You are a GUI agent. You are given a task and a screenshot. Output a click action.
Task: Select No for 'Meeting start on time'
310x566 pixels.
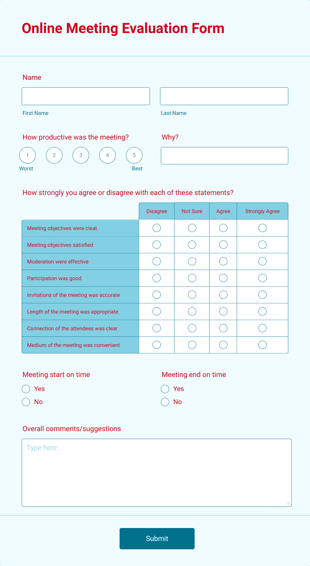26,402
